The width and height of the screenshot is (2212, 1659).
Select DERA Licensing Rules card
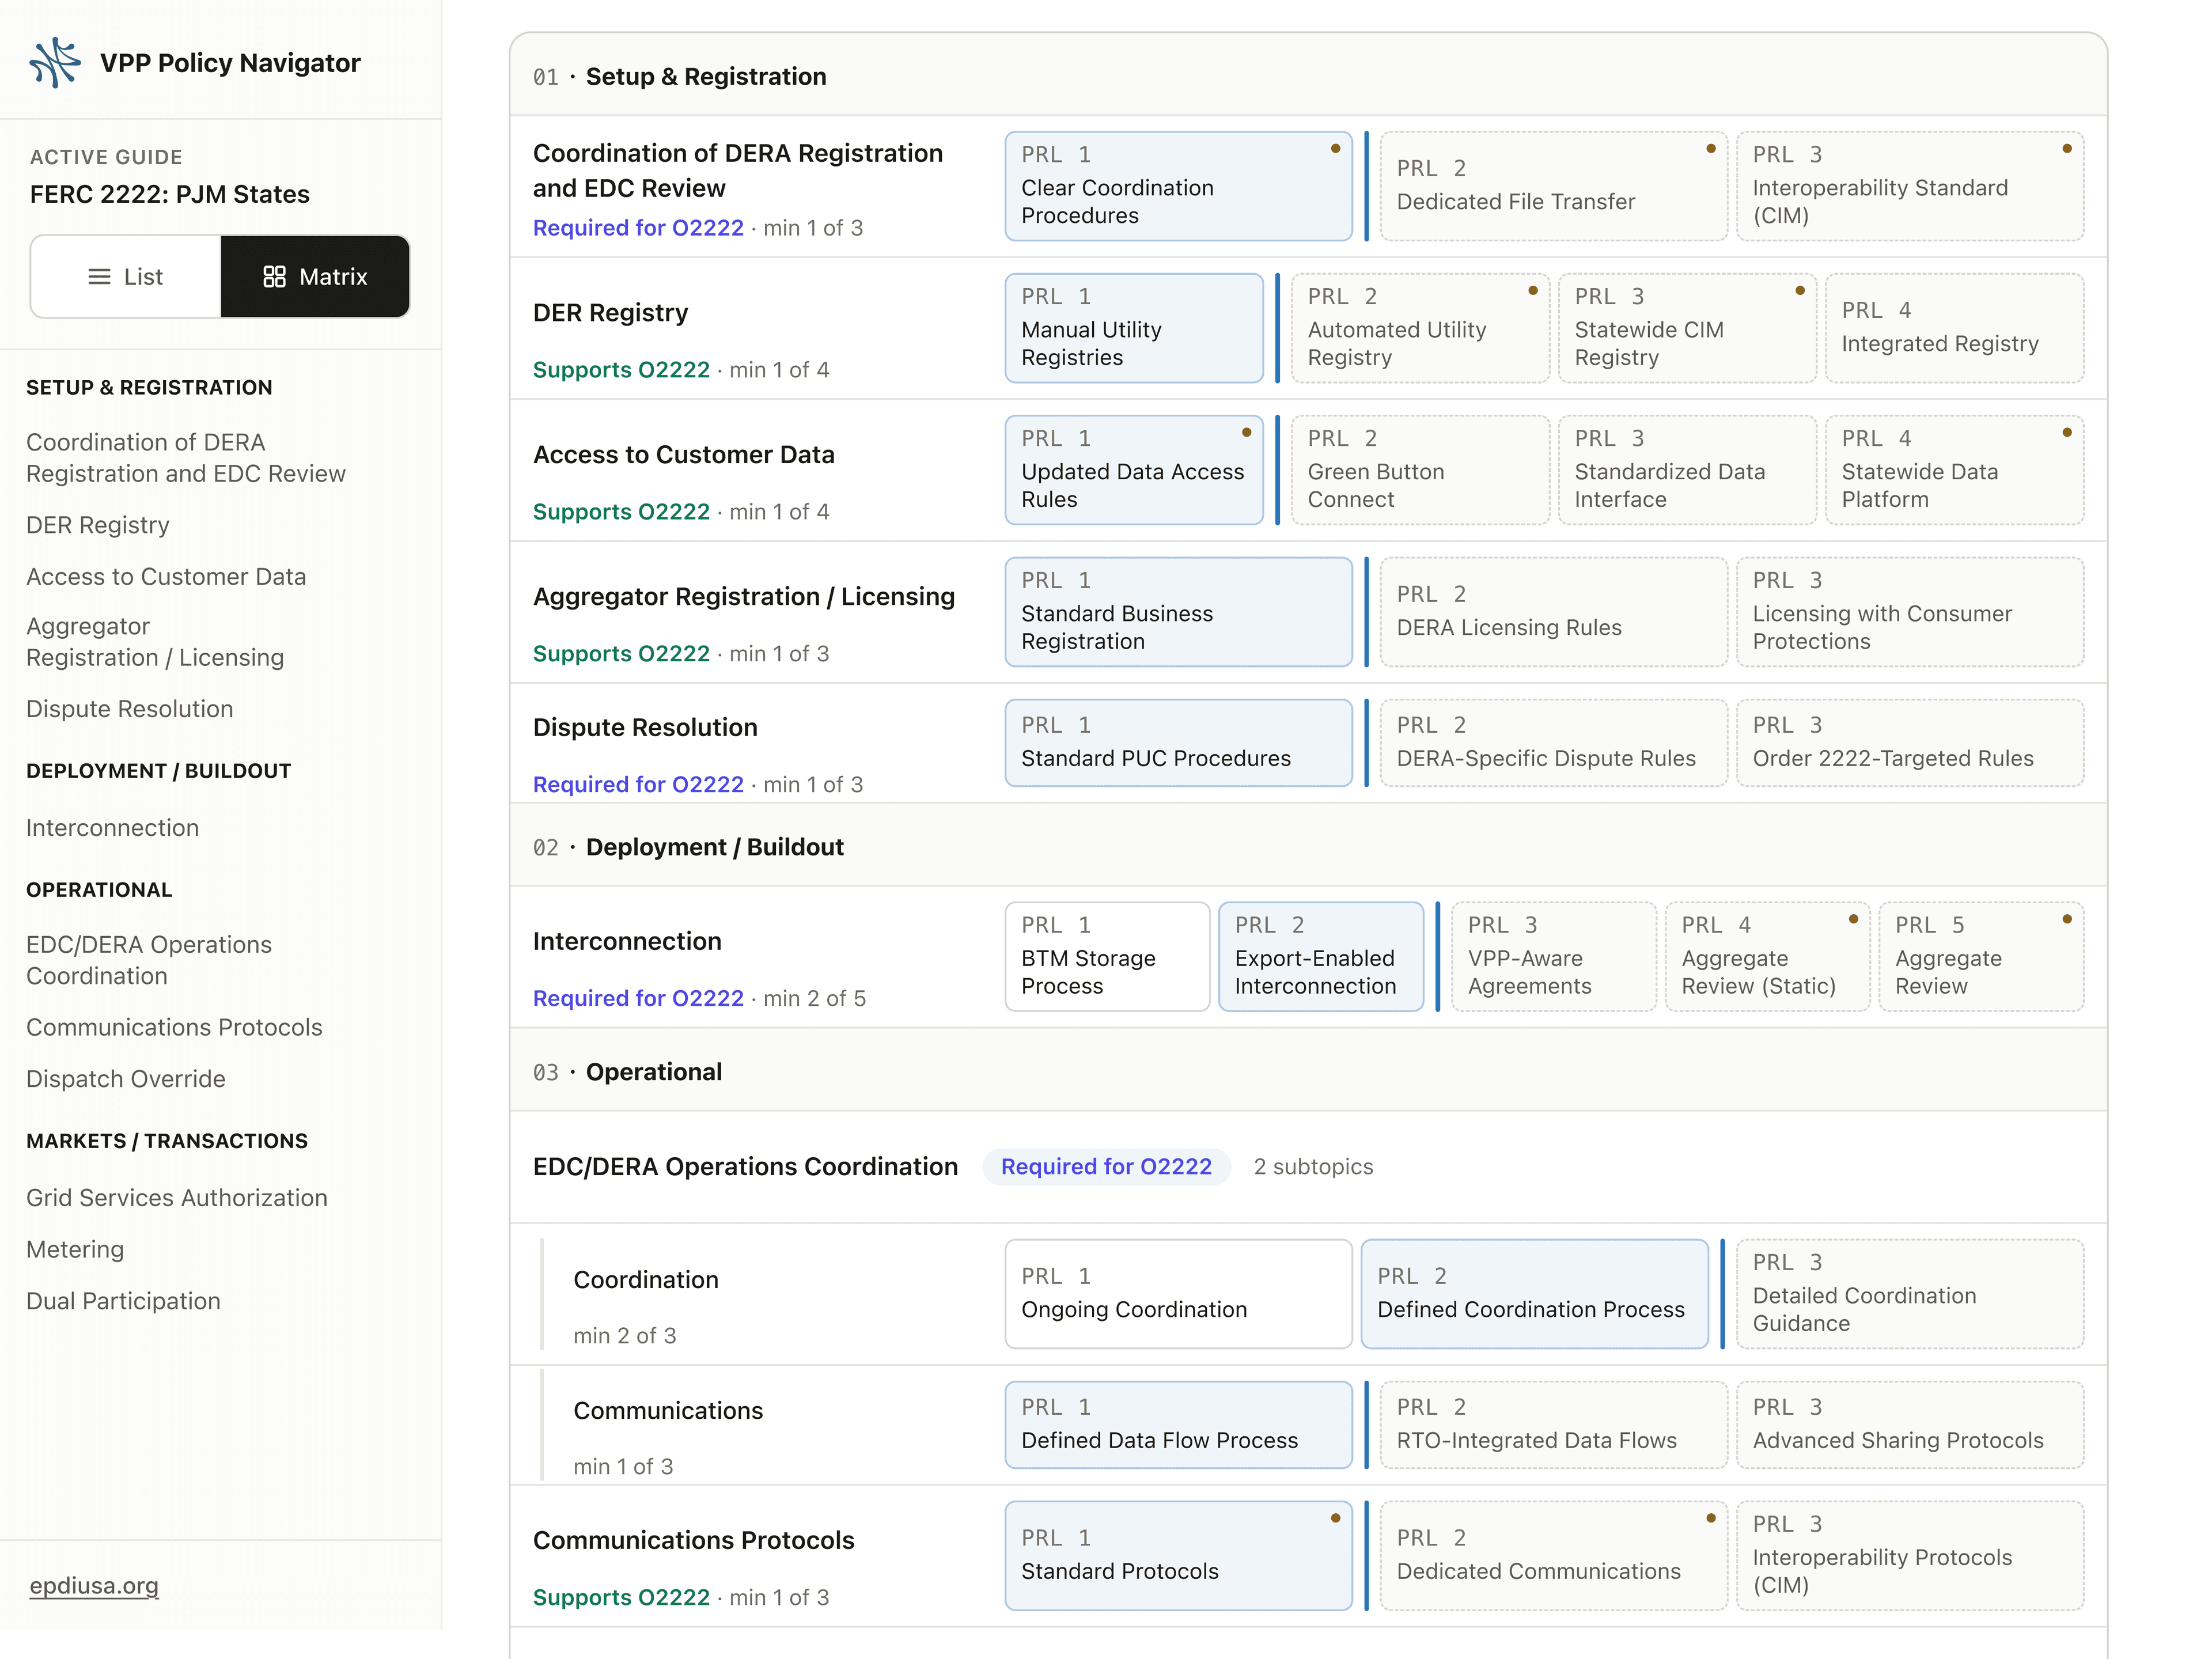pyautogui.click(x=1553, y=612)
